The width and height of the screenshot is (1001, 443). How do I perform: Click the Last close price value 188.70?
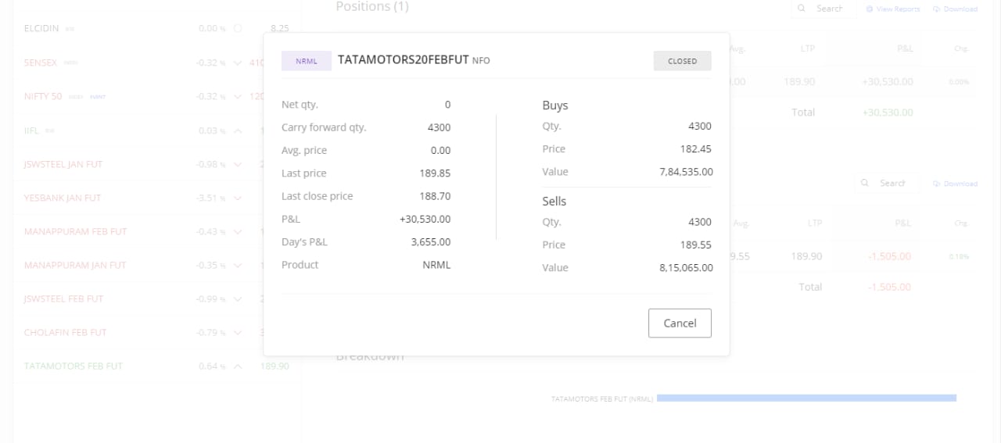tap(435, 195)
